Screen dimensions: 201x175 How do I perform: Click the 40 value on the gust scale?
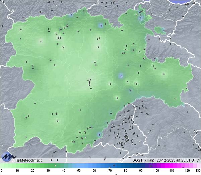click(63, 171)
